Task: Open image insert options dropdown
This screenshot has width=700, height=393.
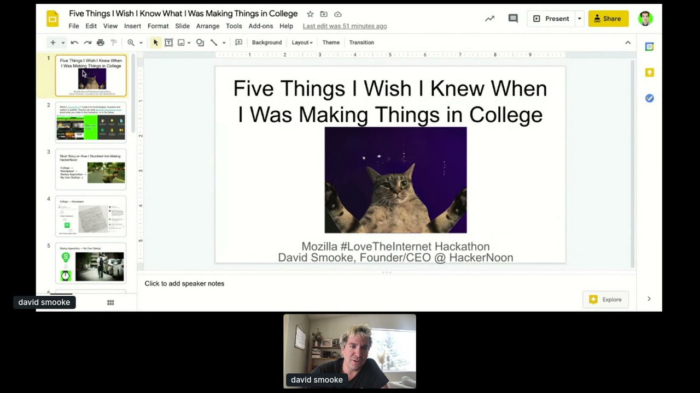Action: 189,43
